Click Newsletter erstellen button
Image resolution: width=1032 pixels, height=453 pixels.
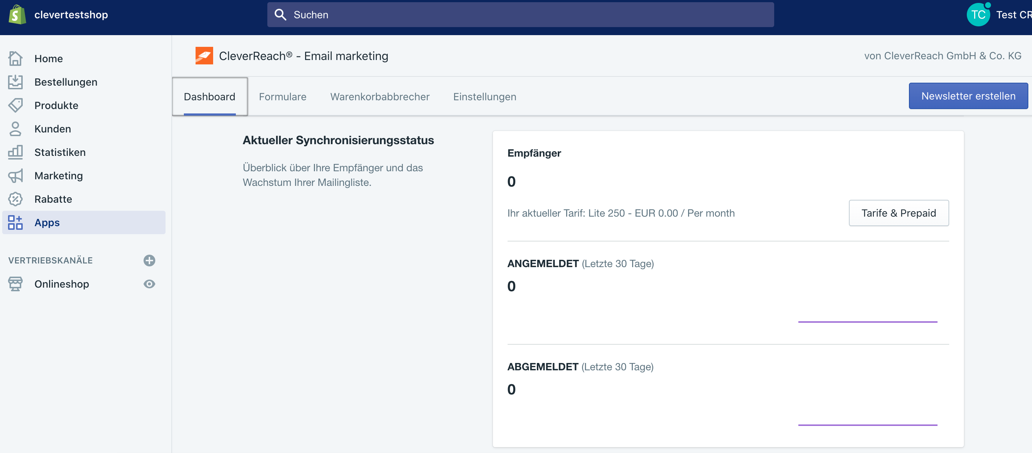point(968,96)
